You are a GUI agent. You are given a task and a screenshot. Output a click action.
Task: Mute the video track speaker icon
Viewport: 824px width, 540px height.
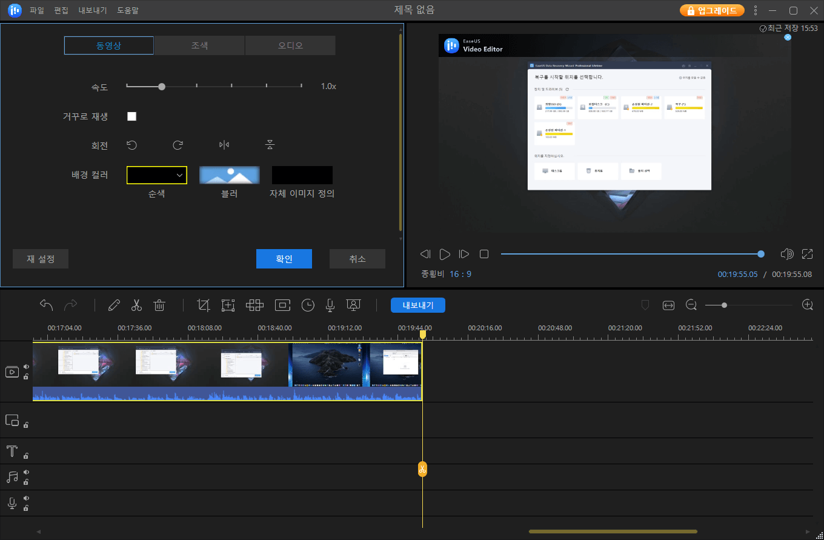click(x=26, y=367)
